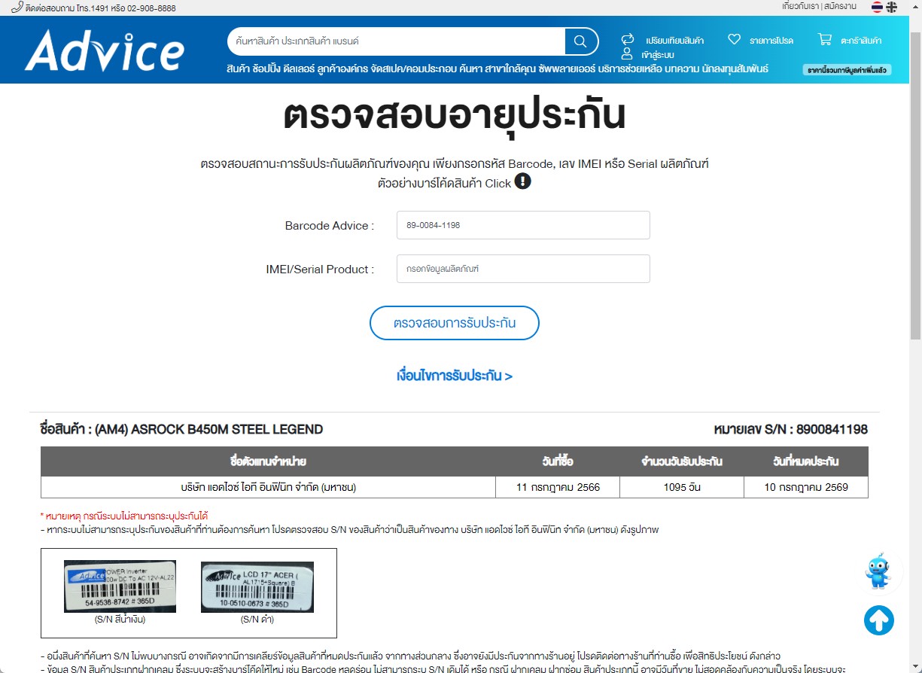Click blue S/N sticker example image
This screenshot has width=922, height=673.
tap(120, 586)
